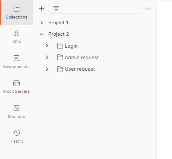Image resolution: width=172 pixels, height=159 pixels.
Task: Open the History sidebar icon
Action: tap(16, 132)
